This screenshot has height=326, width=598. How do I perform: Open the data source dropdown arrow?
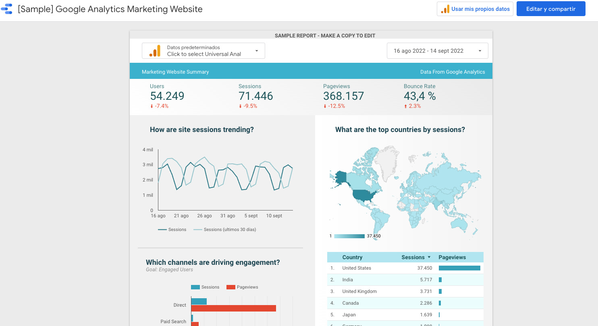coord(257,51)
